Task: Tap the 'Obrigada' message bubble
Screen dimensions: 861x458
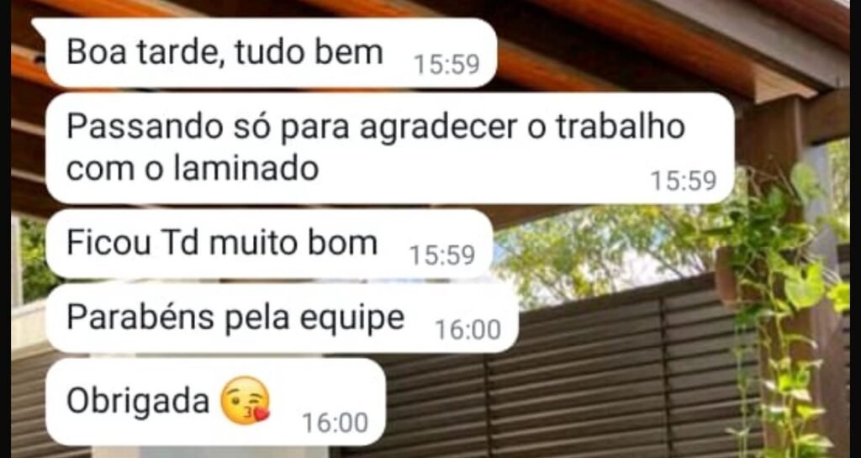Action: 216,402
